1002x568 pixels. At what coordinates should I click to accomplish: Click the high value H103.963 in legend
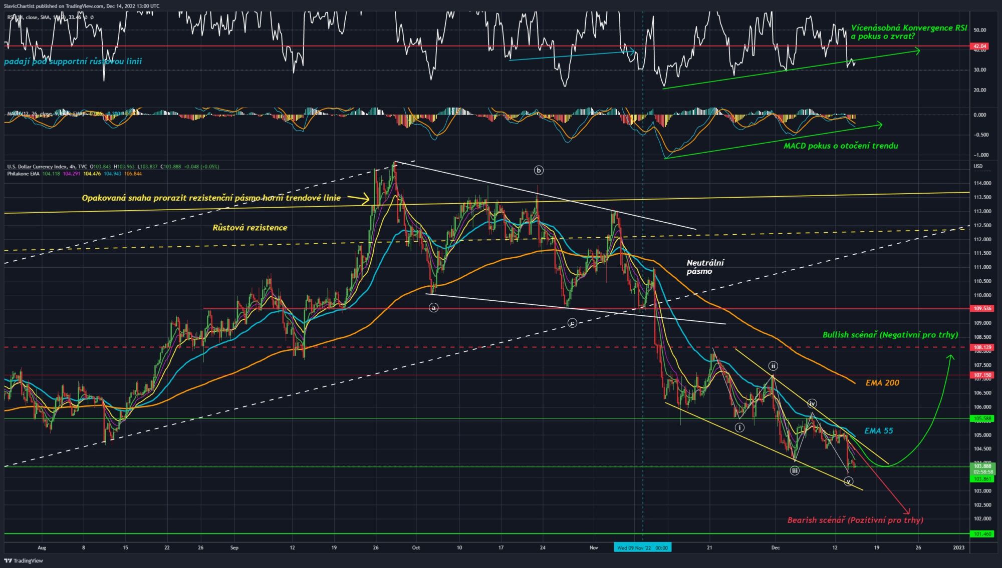[124, 167]
